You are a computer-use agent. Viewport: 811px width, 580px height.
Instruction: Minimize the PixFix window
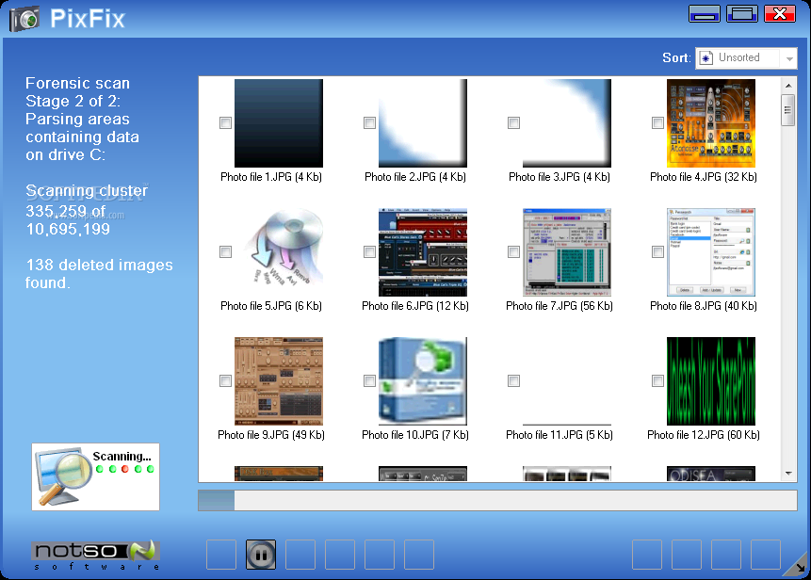[x=704, y=13]
